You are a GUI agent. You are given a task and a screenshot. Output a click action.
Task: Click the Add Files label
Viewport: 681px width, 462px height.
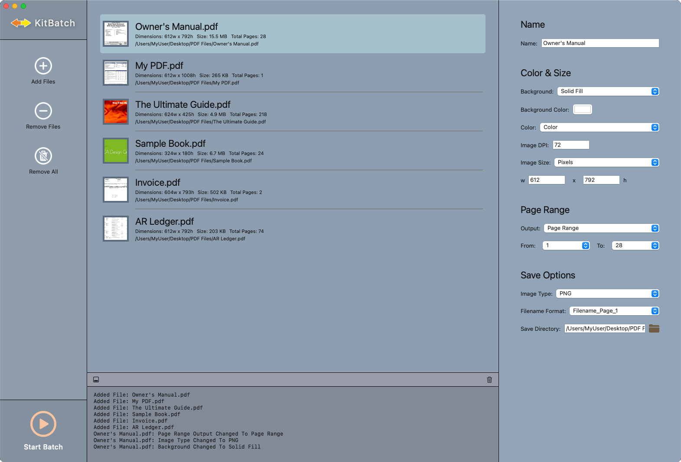(43, 81)
